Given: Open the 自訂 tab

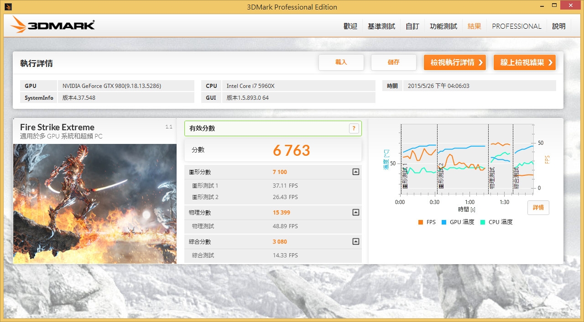Looking at the screenshot, I should (412, 26).
